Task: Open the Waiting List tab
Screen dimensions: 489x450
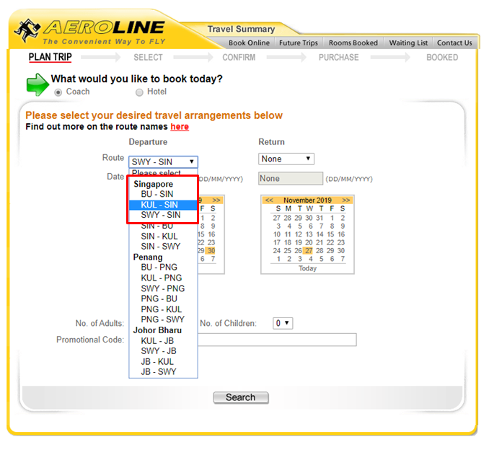Action: [x=408, y=43]
